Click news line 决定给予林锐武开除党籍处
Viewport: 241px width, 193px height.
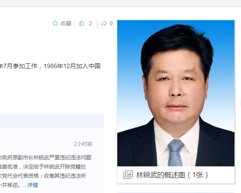tap(43, 167)
